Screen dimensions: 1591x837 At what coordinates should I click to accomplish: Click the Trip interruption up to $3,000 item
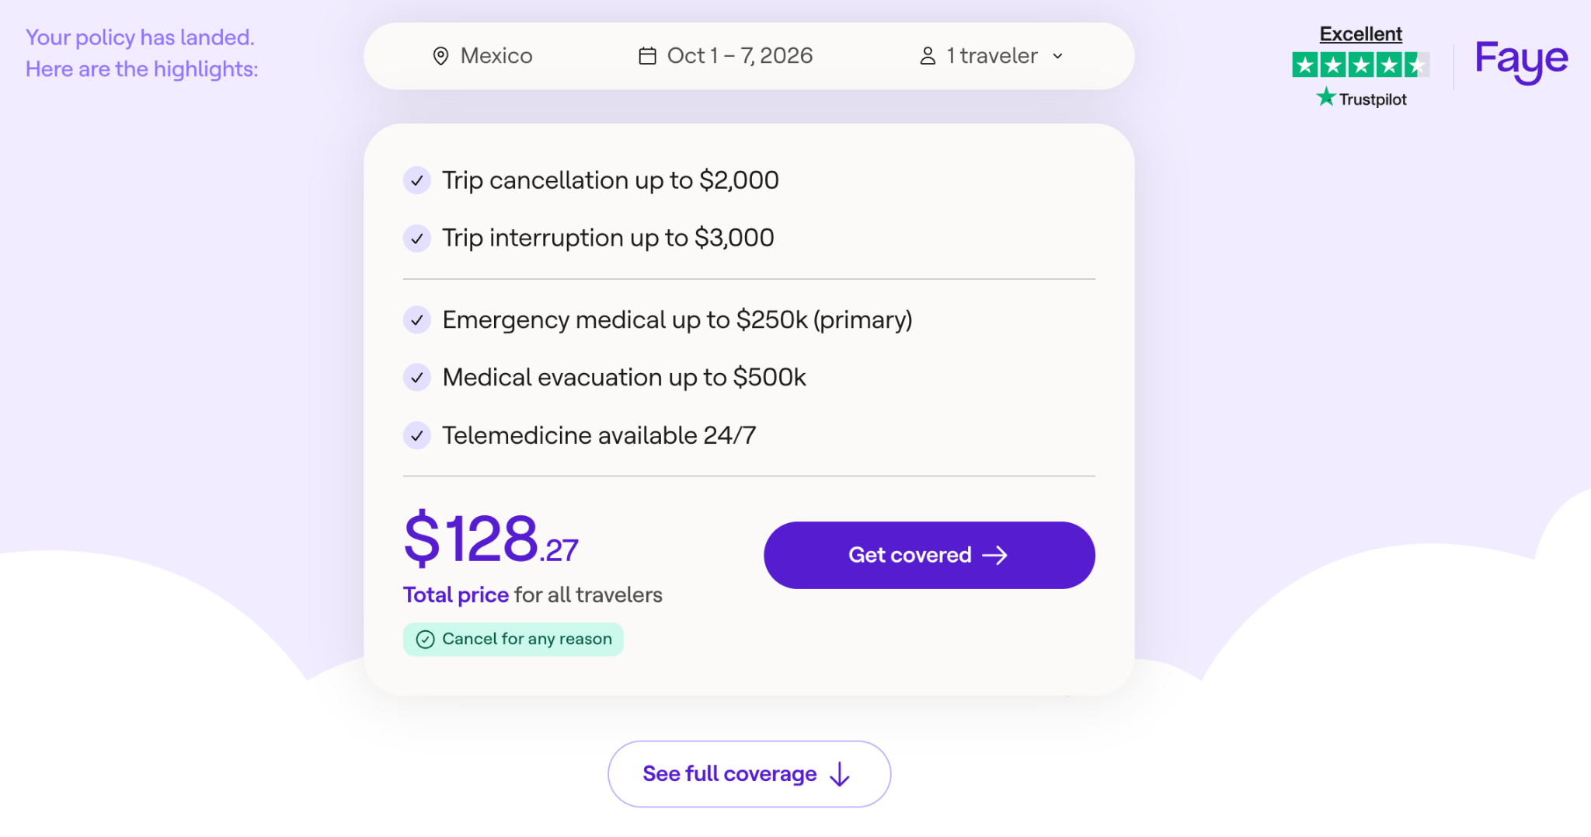(x=589, y=238)
